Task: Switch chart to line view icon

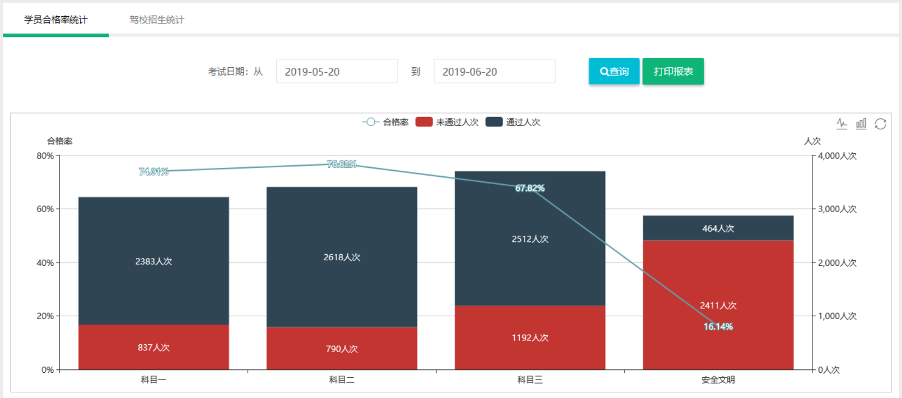Action: (x=841, y=124)
